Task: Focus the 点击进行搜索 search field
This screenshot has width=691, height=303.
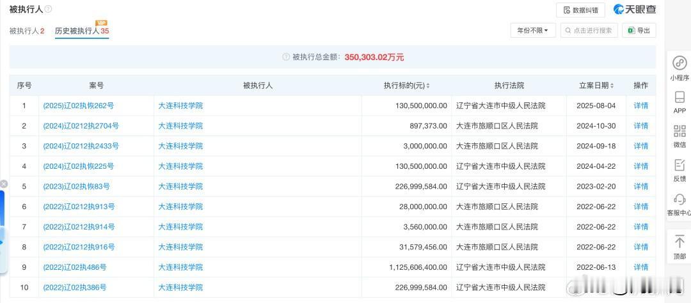Action: tap(589, 31)
